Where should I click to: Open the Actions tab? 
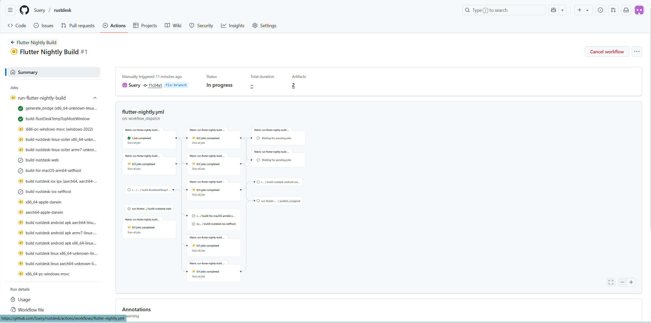(114, 25)
